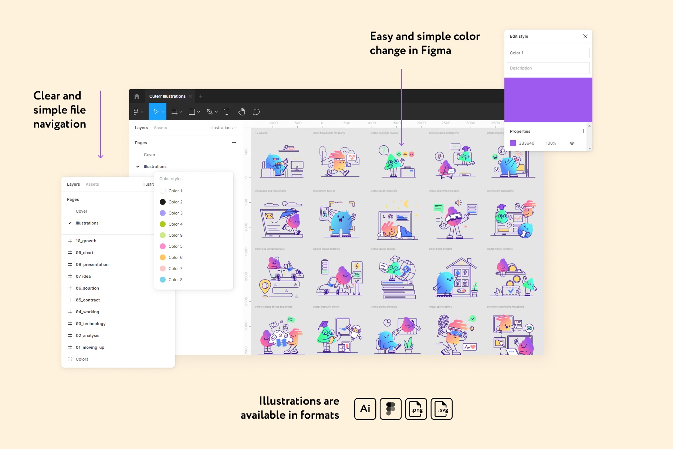Click the purple 3B3640 property swatch
The width and height of the screenshot is (673, 449).
point(513,143)
